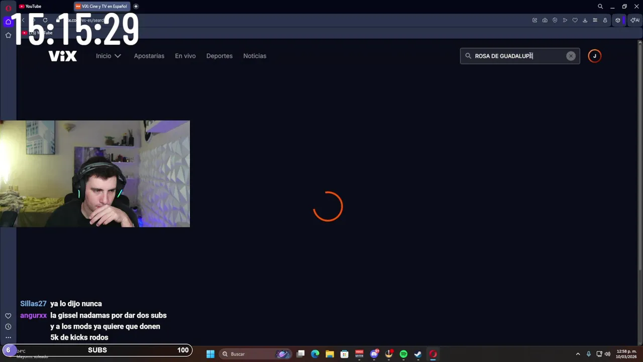Viewport: 643px width, 362px height.
Task: Open the ad blocker shield icon
Action: (555, 20)
